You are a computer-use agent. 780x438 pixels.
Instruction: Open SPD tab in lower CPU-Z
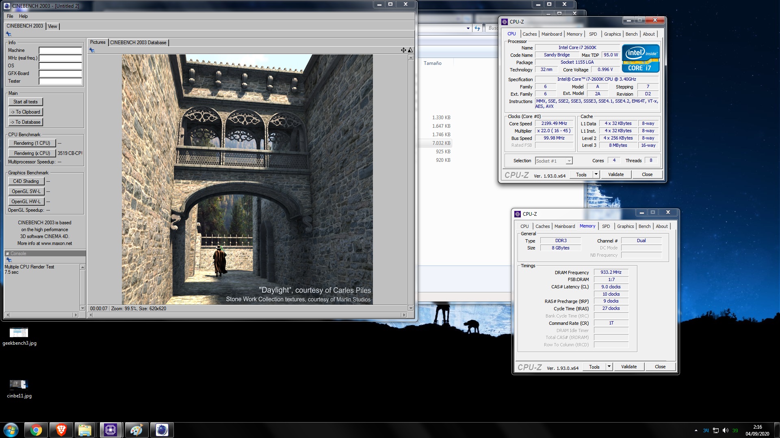(x=606, y=226)
